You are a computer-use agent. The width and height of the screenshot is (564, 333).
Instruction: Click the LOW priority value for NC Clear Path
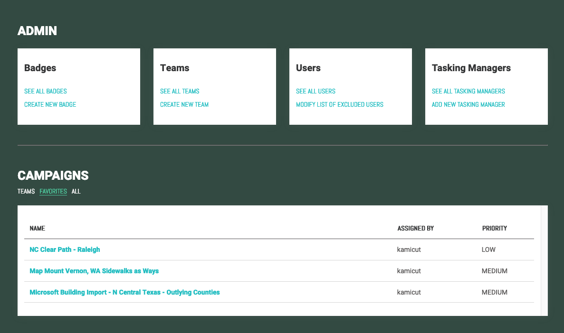pos(488,250)
